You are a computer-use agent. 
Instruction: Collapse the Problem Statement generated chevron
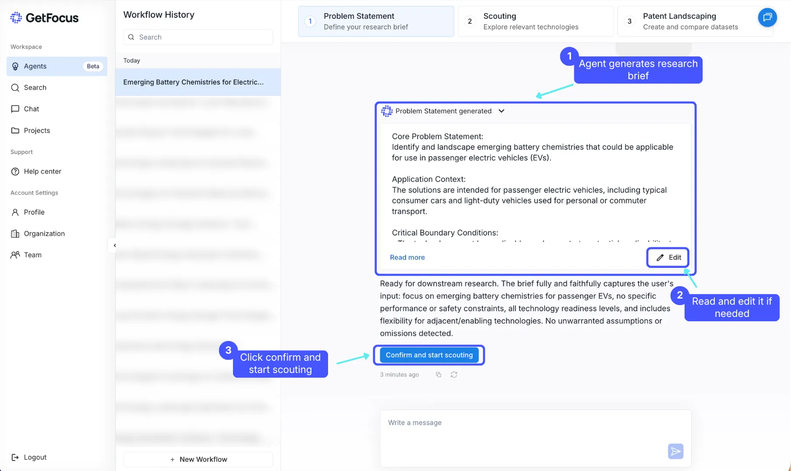pos(501,111)
